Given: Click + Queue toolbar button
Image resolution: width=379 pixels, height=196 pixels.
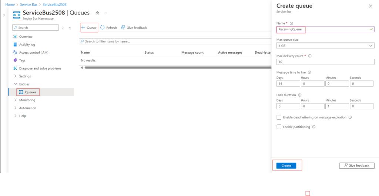Looking at the screenshot, I should (x=89, y=27).
